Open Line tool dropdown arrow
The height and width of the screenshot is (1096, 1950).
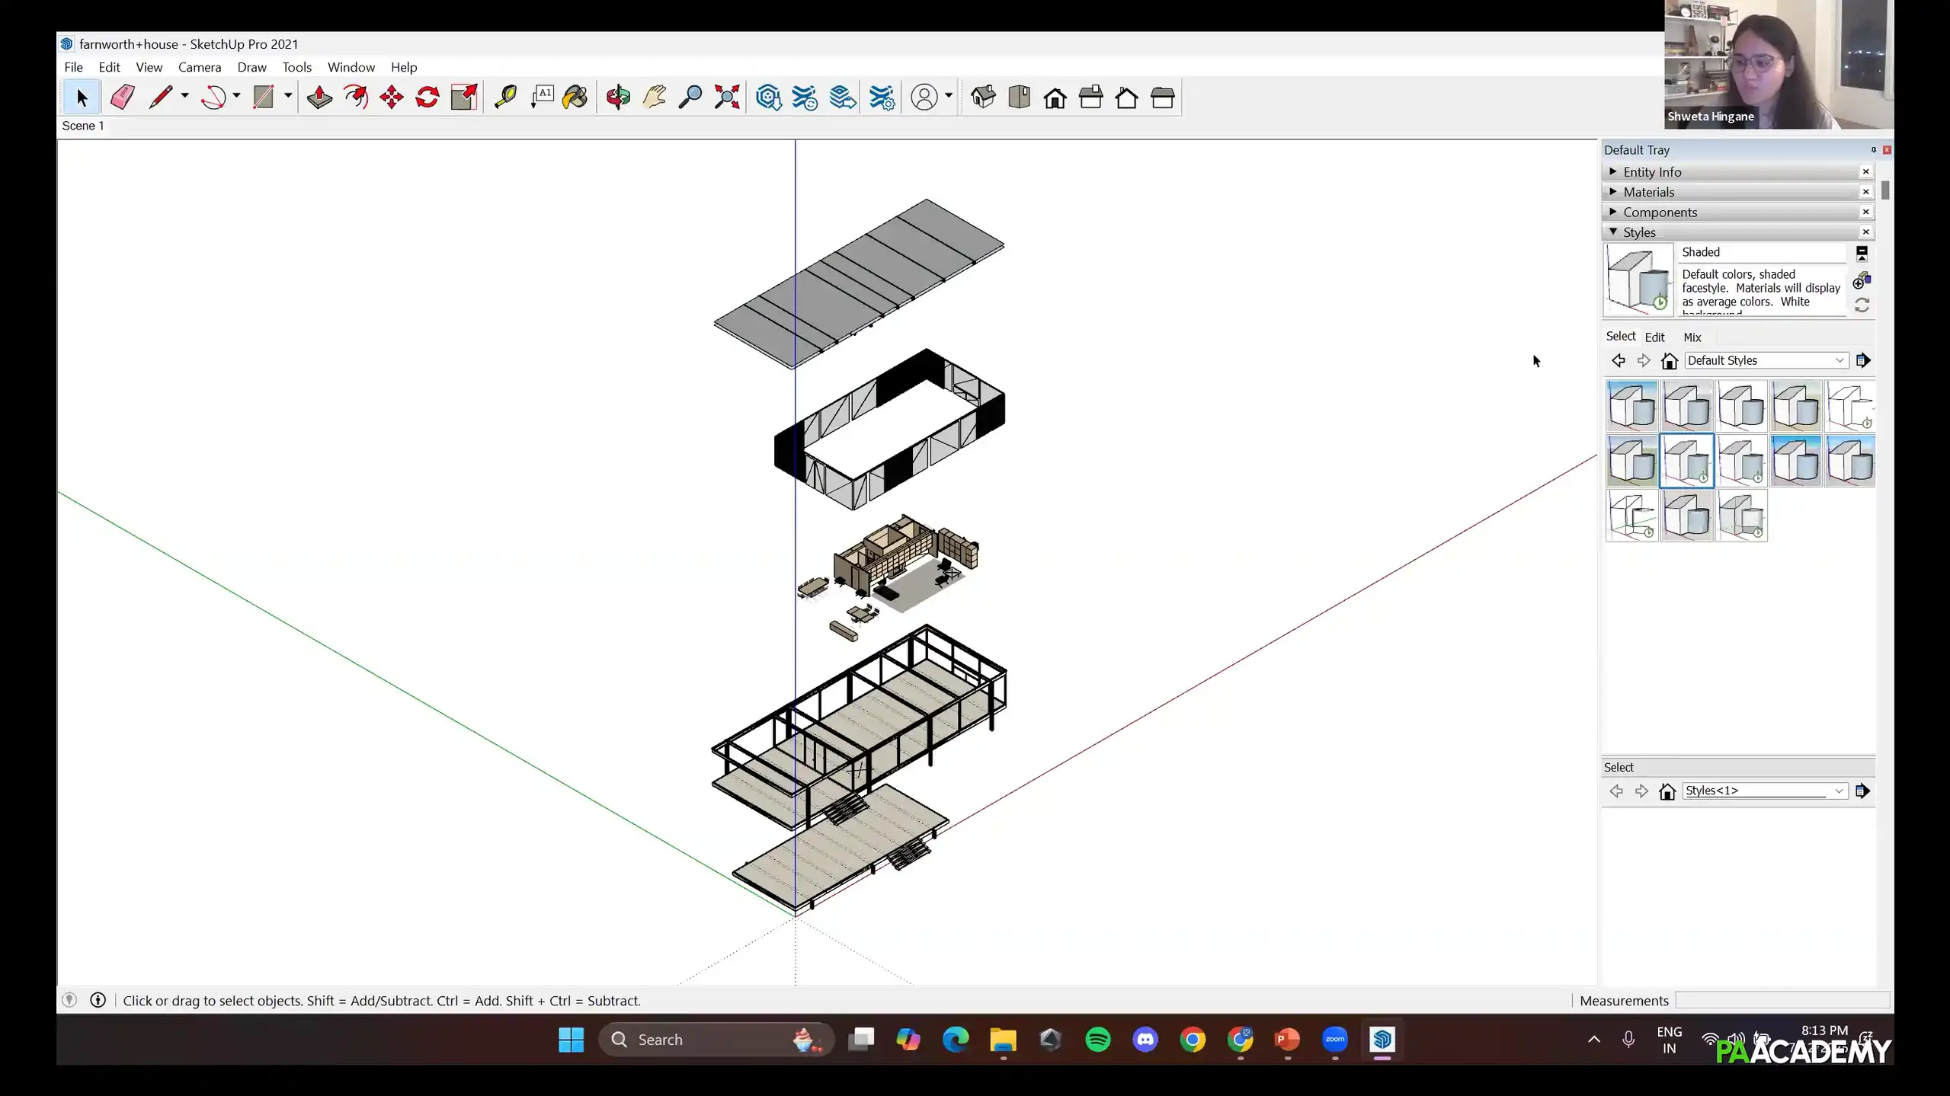click(x=184, y=96)
